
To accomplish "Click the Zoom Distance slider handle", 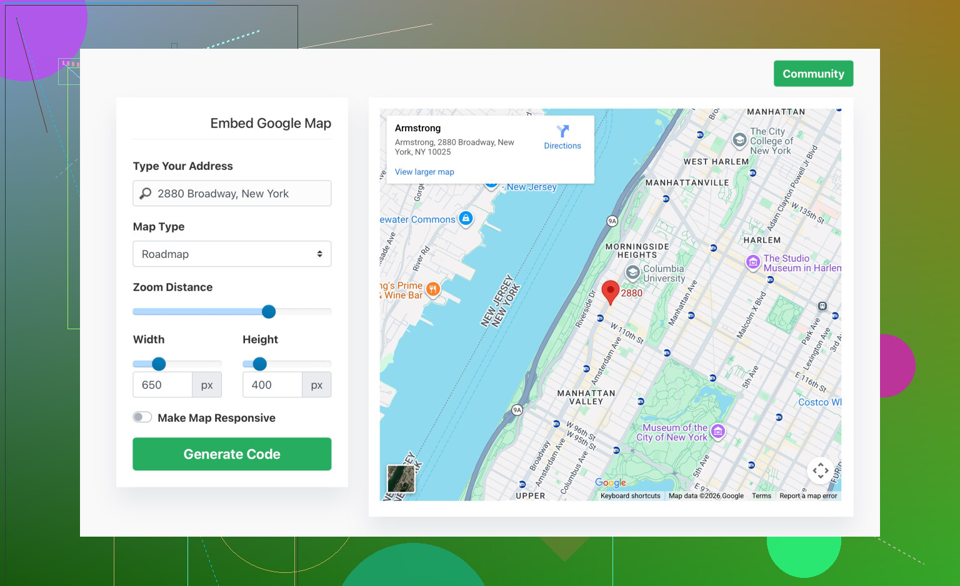I will [269, 312].
